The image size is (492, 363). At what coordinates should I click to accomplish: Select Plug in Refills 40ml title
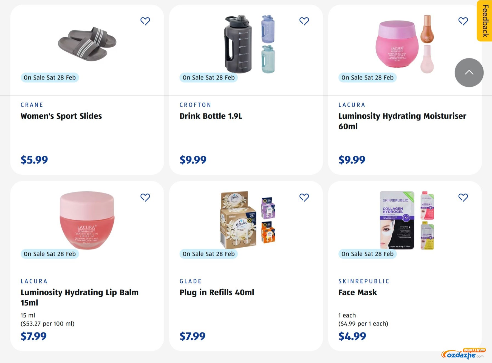(217, 292)
